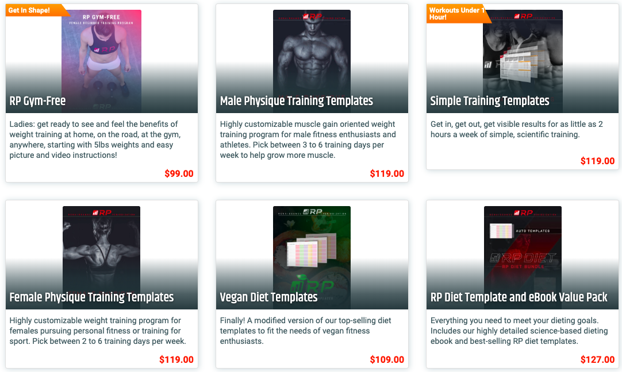The height and width of the screenshot is (372, 622).
Task: Click the Simple Training Templates heading
Action: 490,101
